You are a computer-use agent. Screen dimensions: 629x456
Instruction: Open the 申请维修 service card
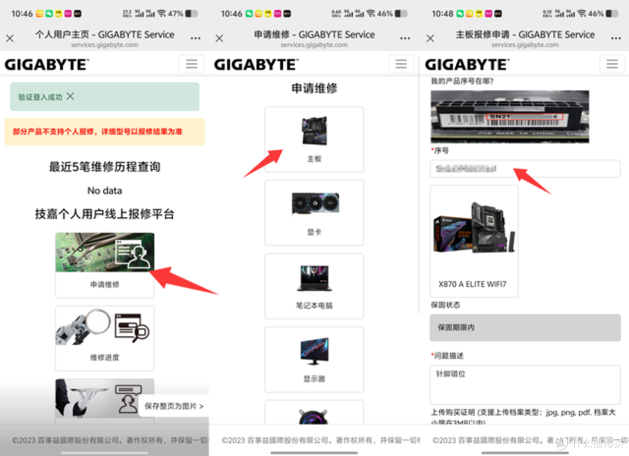click(105, 265)
